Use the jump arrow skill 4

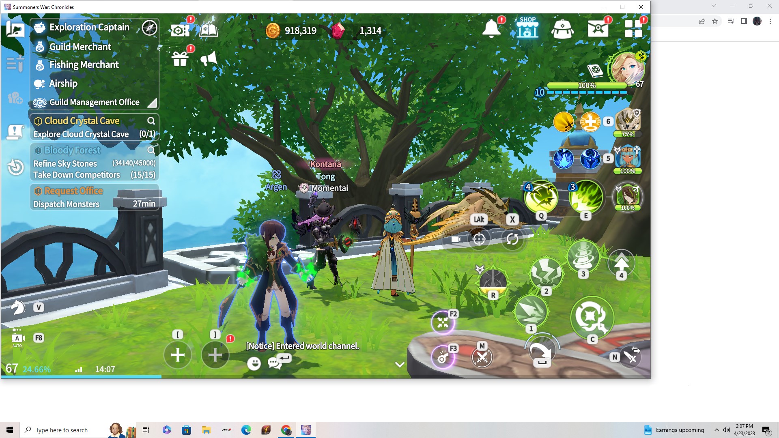621,263
